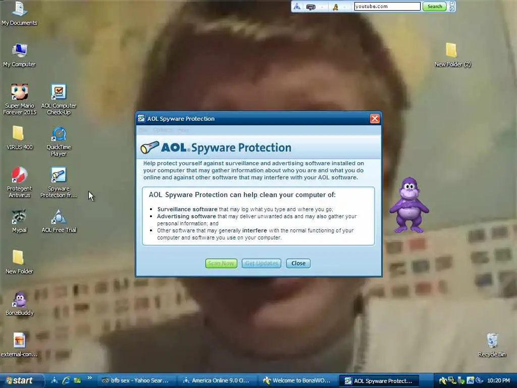Select AOL Spyware Protection taskbar button

coord(379,381)
